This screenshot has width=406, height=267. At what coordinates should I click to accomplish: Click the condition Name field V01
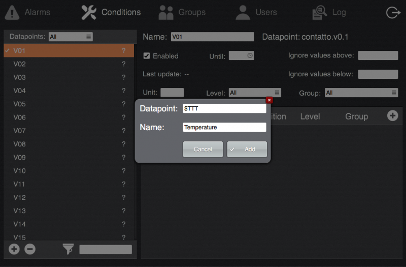click(213, 37)
